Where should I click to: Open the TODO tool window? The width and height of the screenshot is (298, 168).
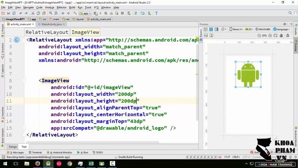98,153
